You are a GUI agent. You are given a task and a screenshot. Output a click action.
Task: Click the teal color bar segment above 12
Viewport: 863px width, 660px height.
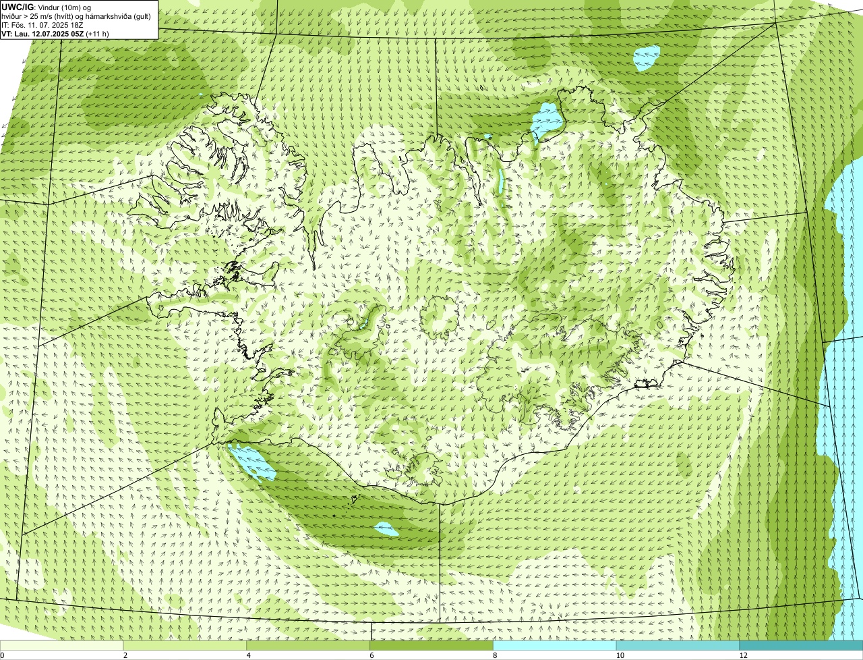[x=801, y=645]
